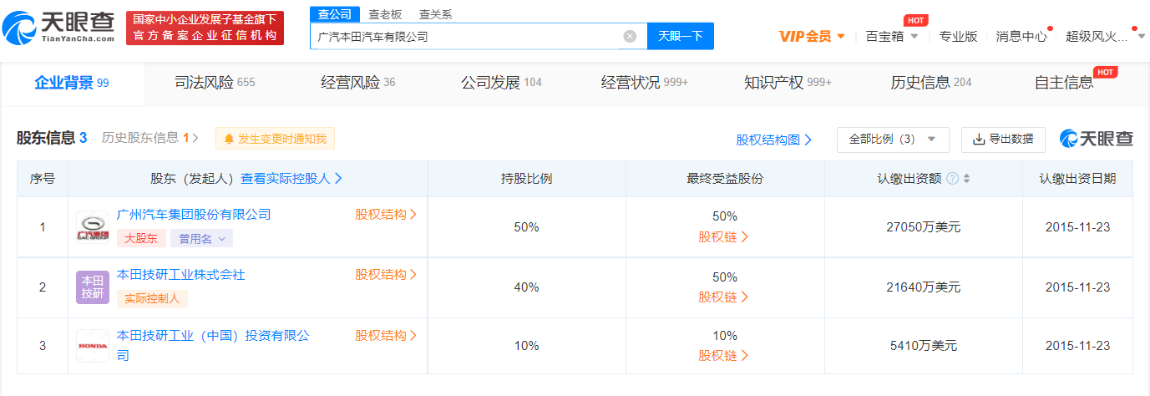This screenshot has height=396, width=1150.
Task: Open 股权链 in row 1
Action: 724,236
